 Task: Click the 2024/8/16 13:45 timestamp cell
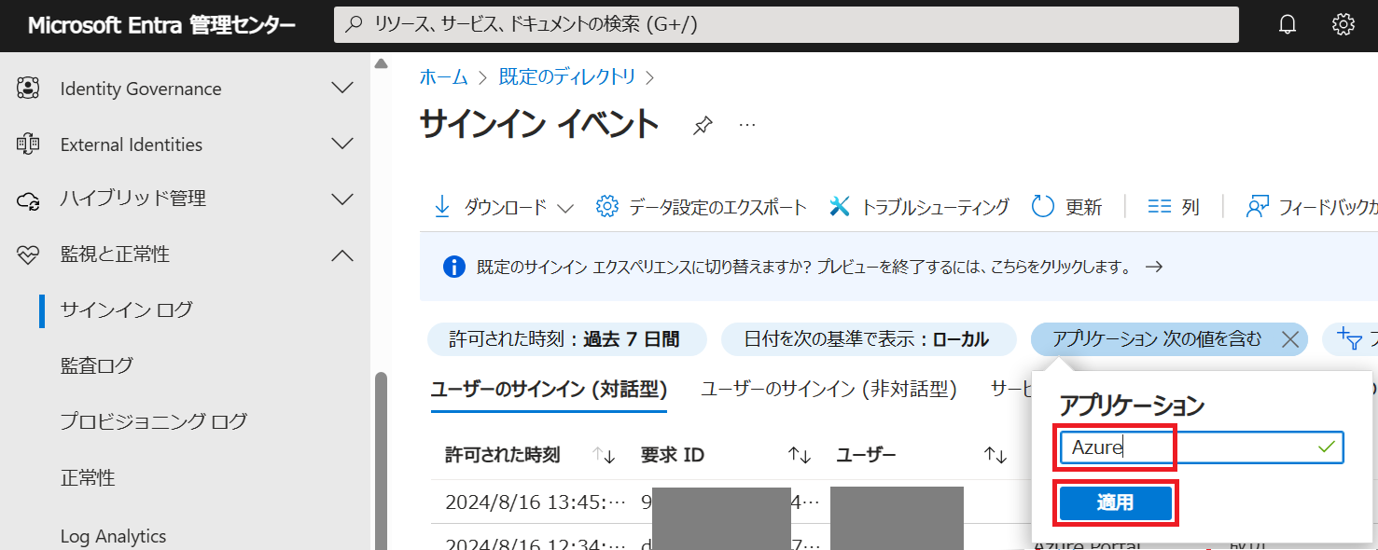click(x=536, y=502)
